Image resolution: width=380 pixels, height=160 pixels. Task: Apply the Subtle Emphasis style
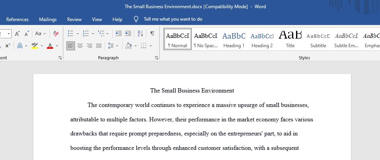coord(346,39)
